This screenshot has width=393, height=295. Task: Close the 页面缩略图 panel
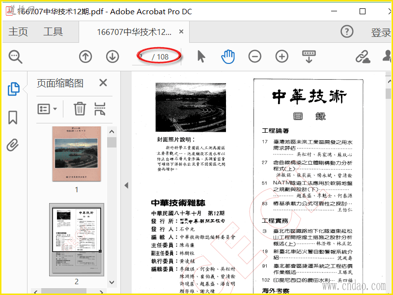pos(103,83)
